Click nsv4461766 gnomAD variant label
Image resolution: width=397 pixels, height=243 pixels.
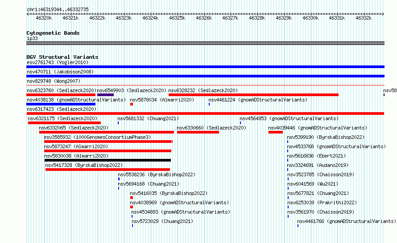[347, 221]
